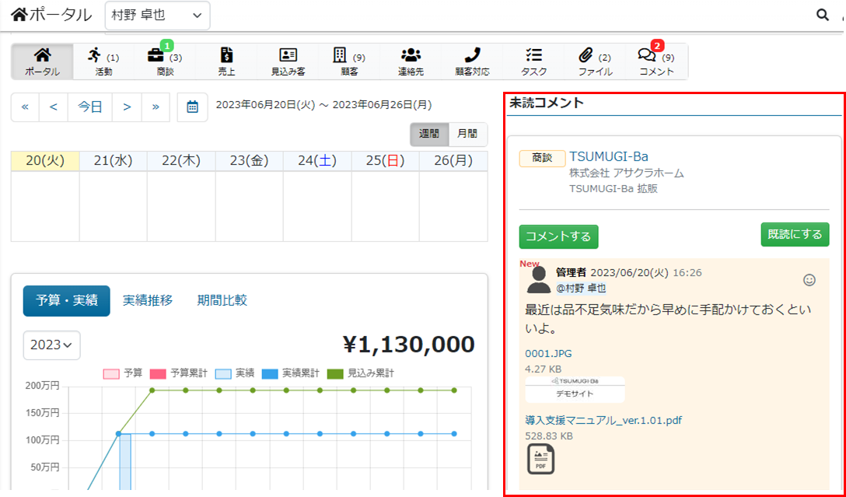
Task: Toggle the 見込み累計 legend swatch
Action: pyautogui.click(x=336, y=373)
